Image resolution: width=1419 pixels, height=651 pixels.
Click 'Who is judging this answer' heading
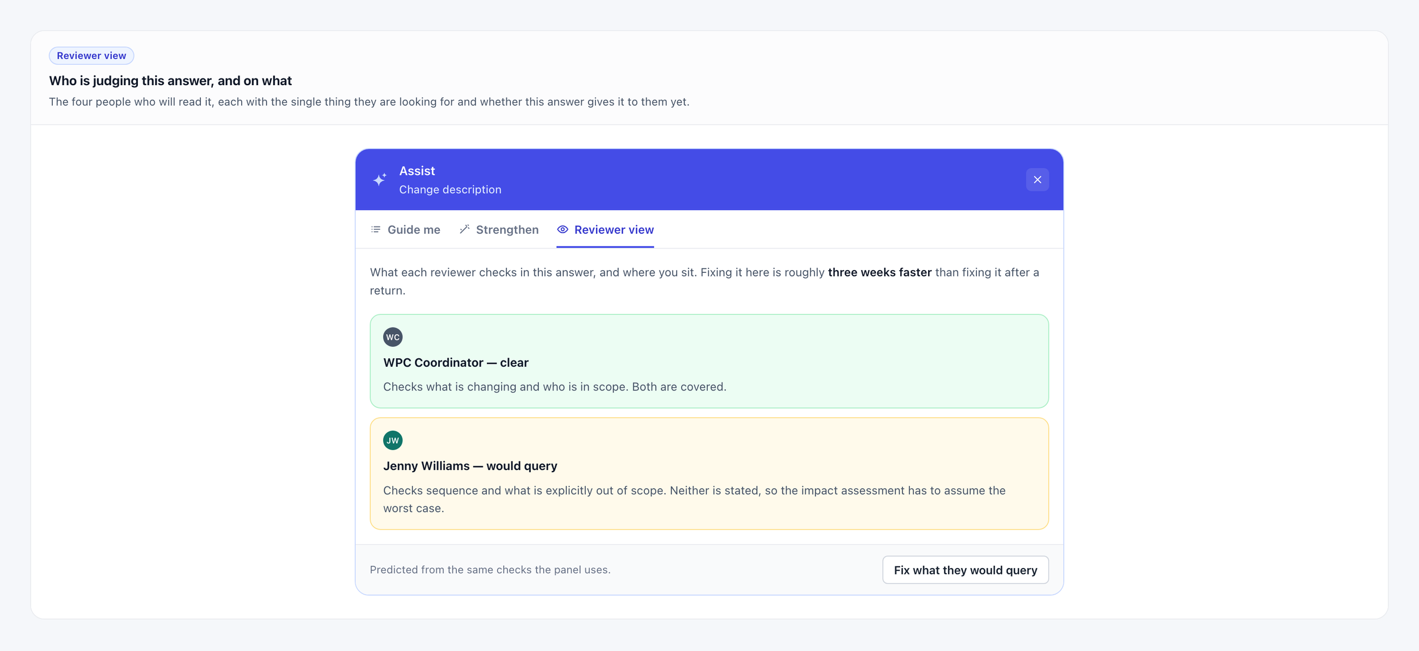[170, 81]
